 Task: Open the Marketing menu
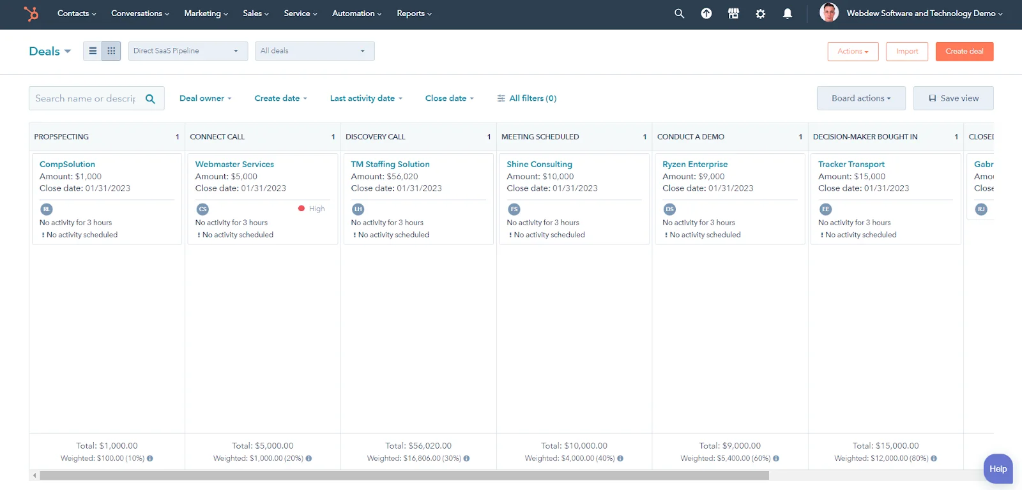click(206, 13)
